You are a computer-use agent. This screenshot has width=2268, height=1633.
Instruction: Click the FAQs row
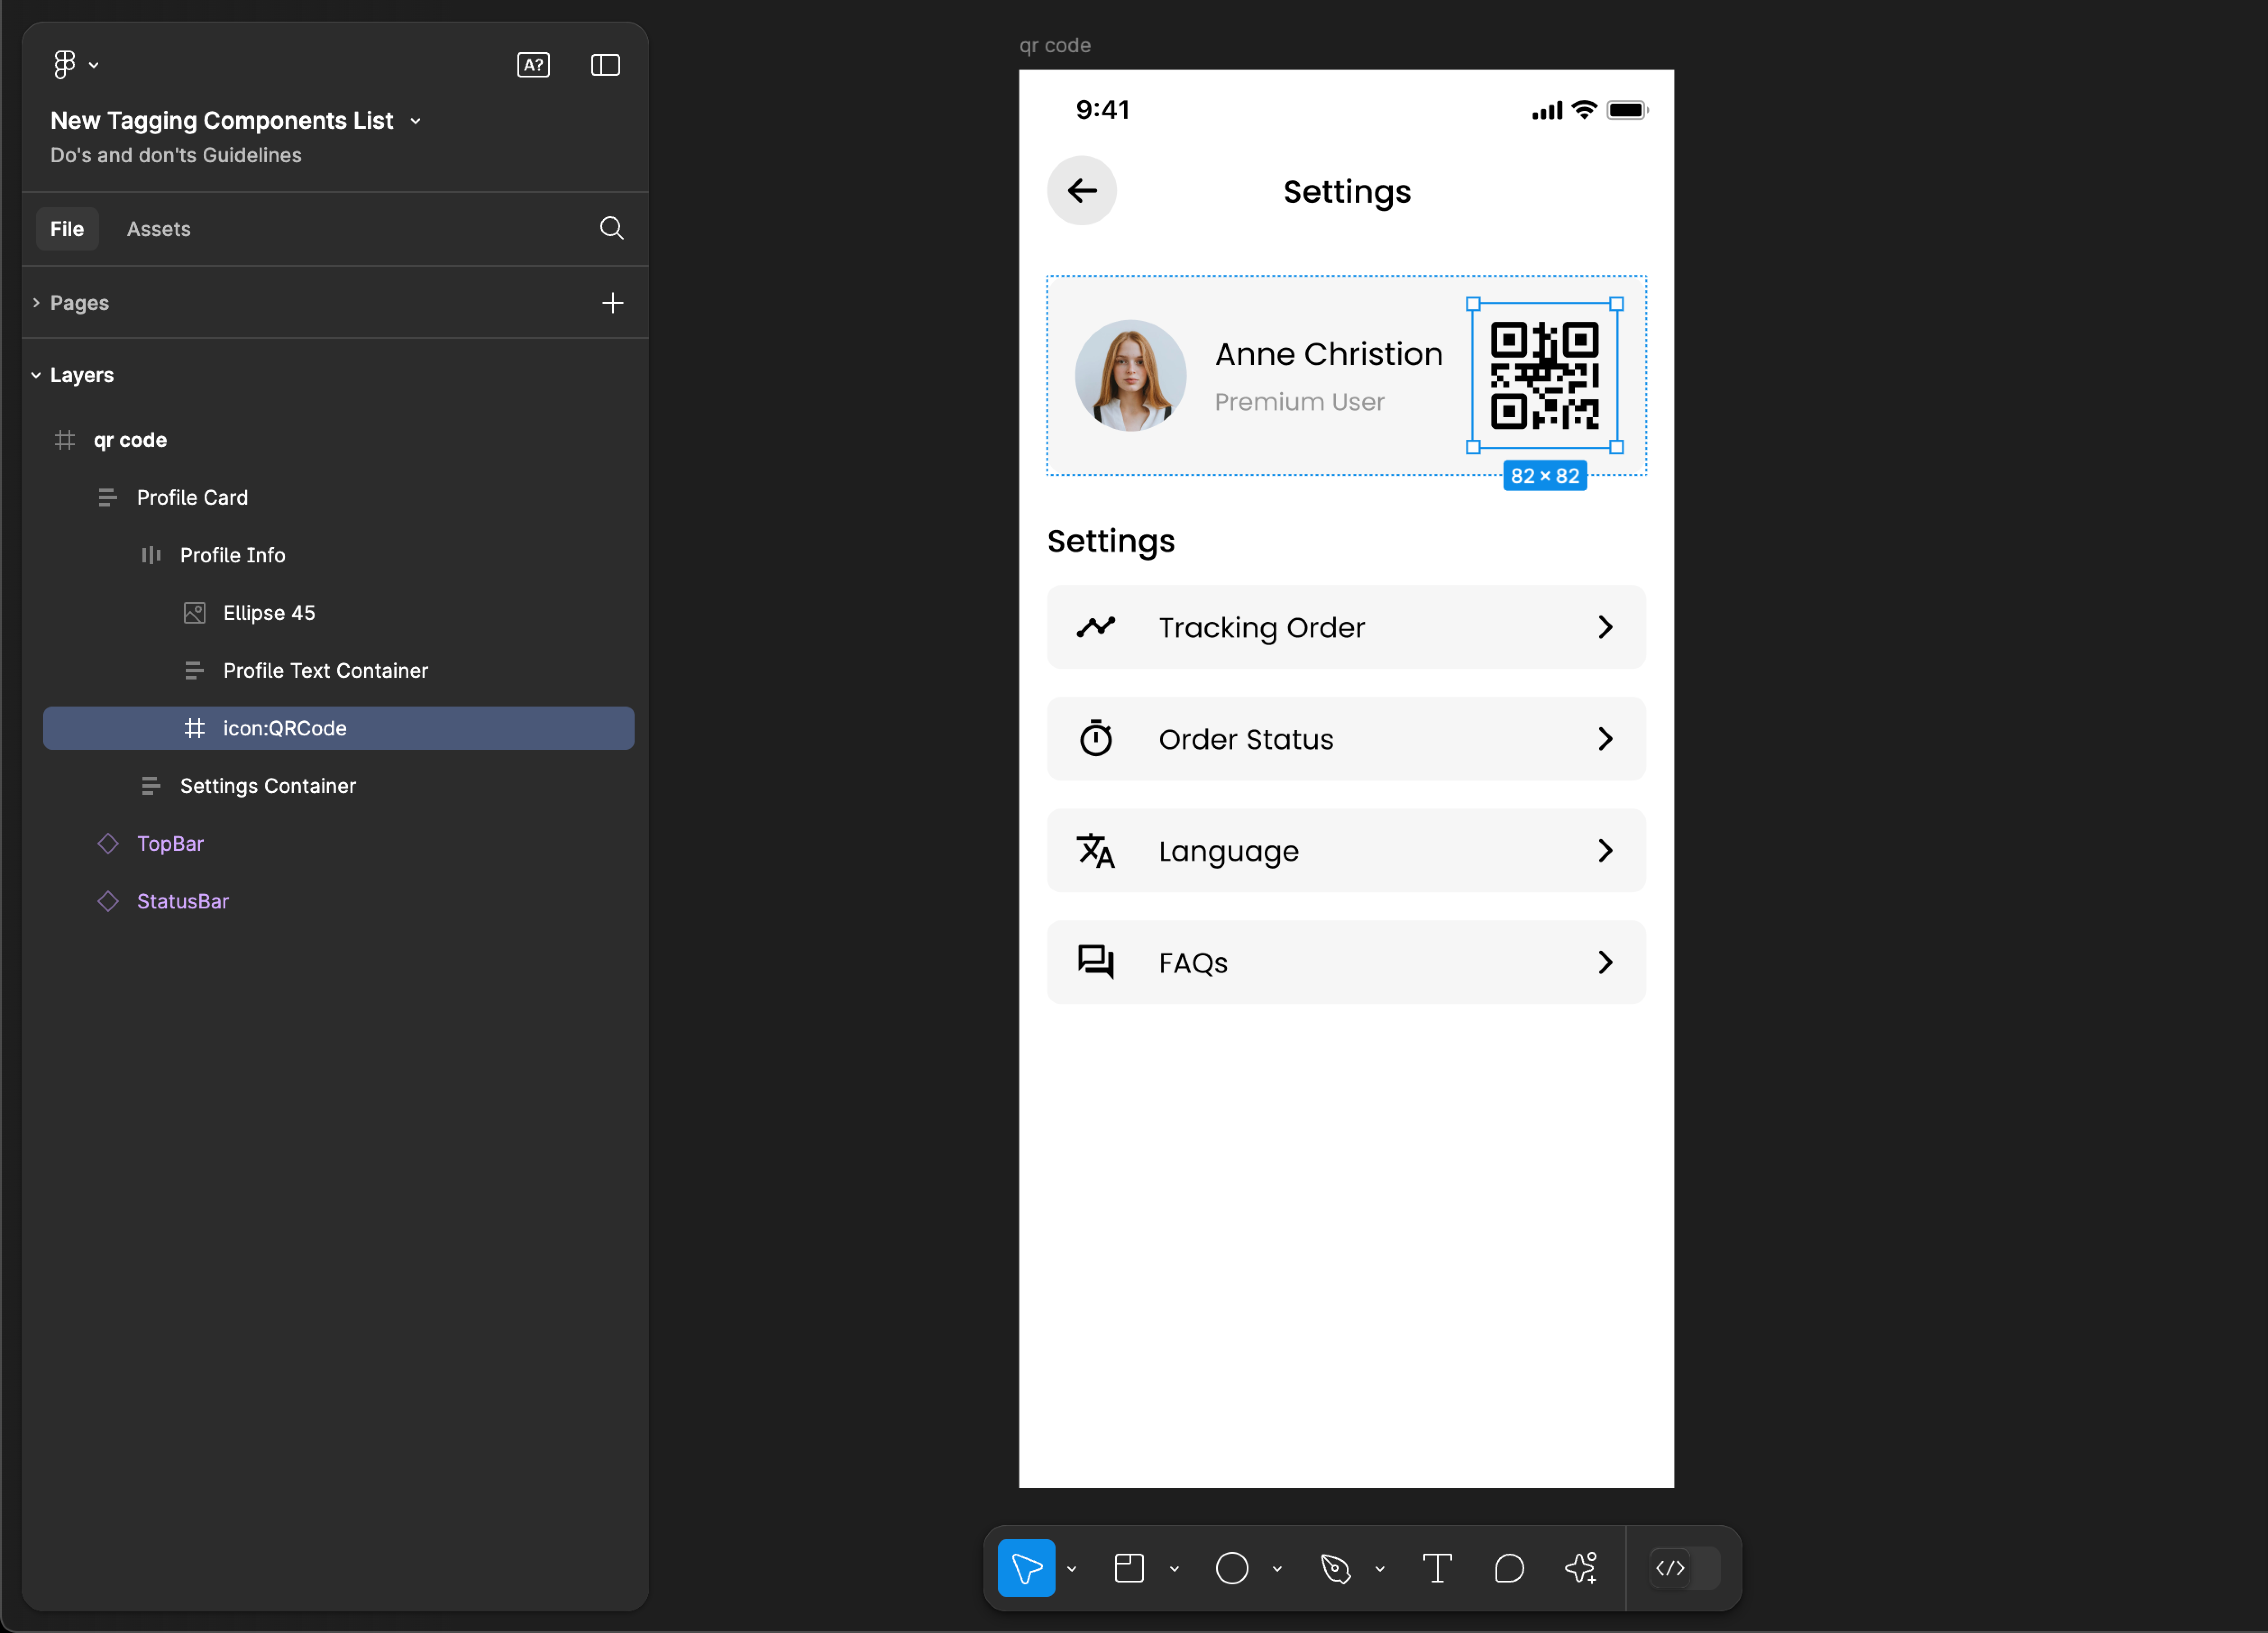tap(1346, 962)
